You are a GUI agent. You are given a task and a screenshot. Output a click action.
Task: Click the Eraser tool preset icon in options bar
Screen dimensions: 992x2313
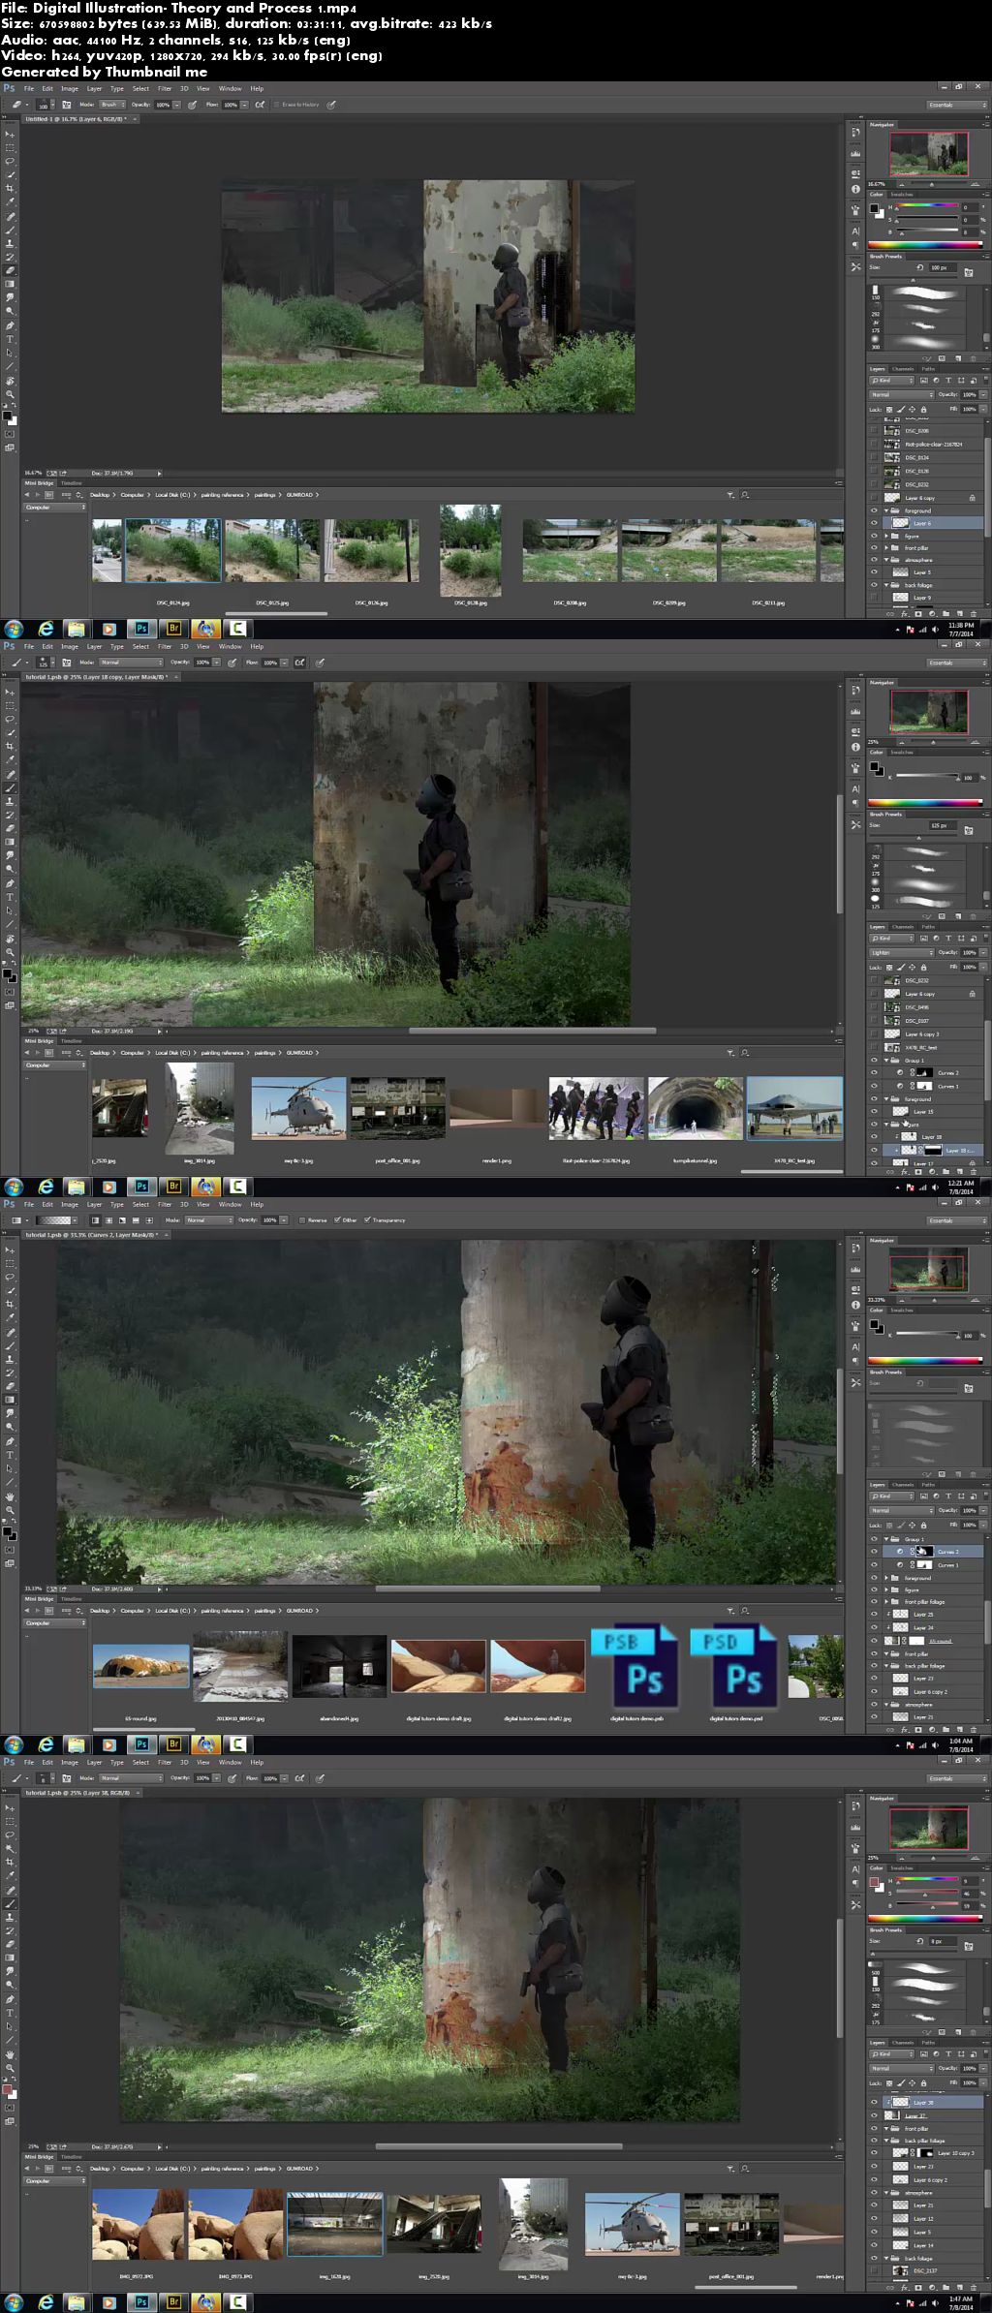pyautogui.click(x=16, y=105)
